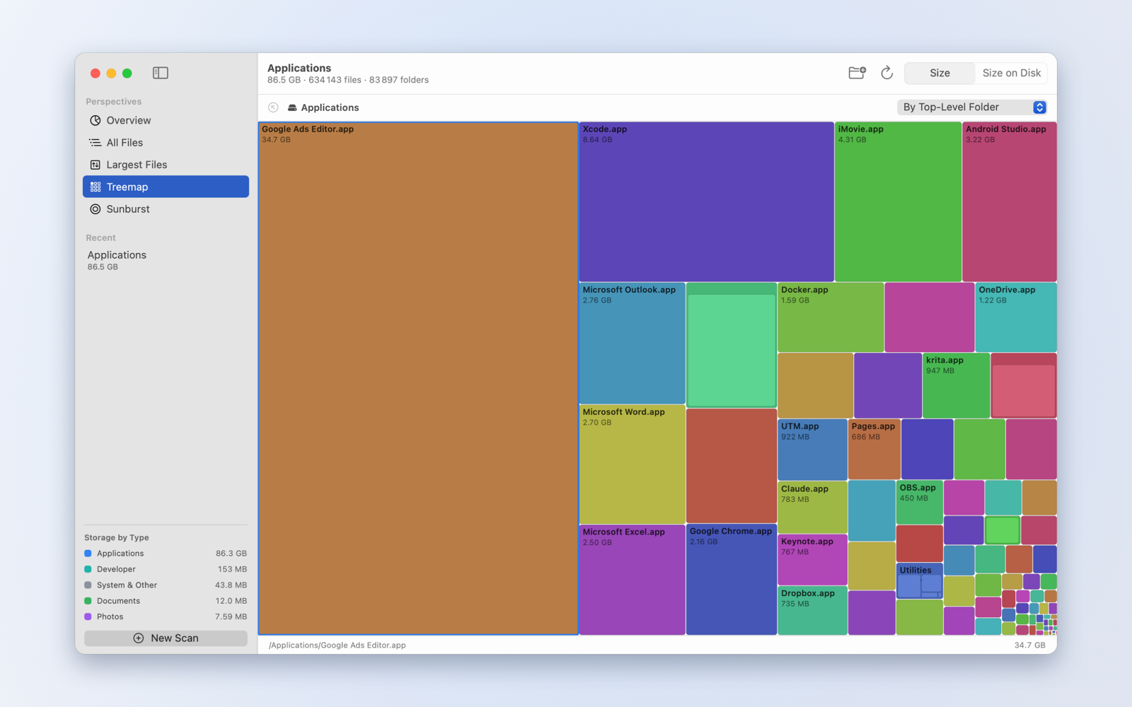Screen dimensions: 1132x707
Task: Click the dropdown's blue chevron arrows
Action: click(1039, 107)
